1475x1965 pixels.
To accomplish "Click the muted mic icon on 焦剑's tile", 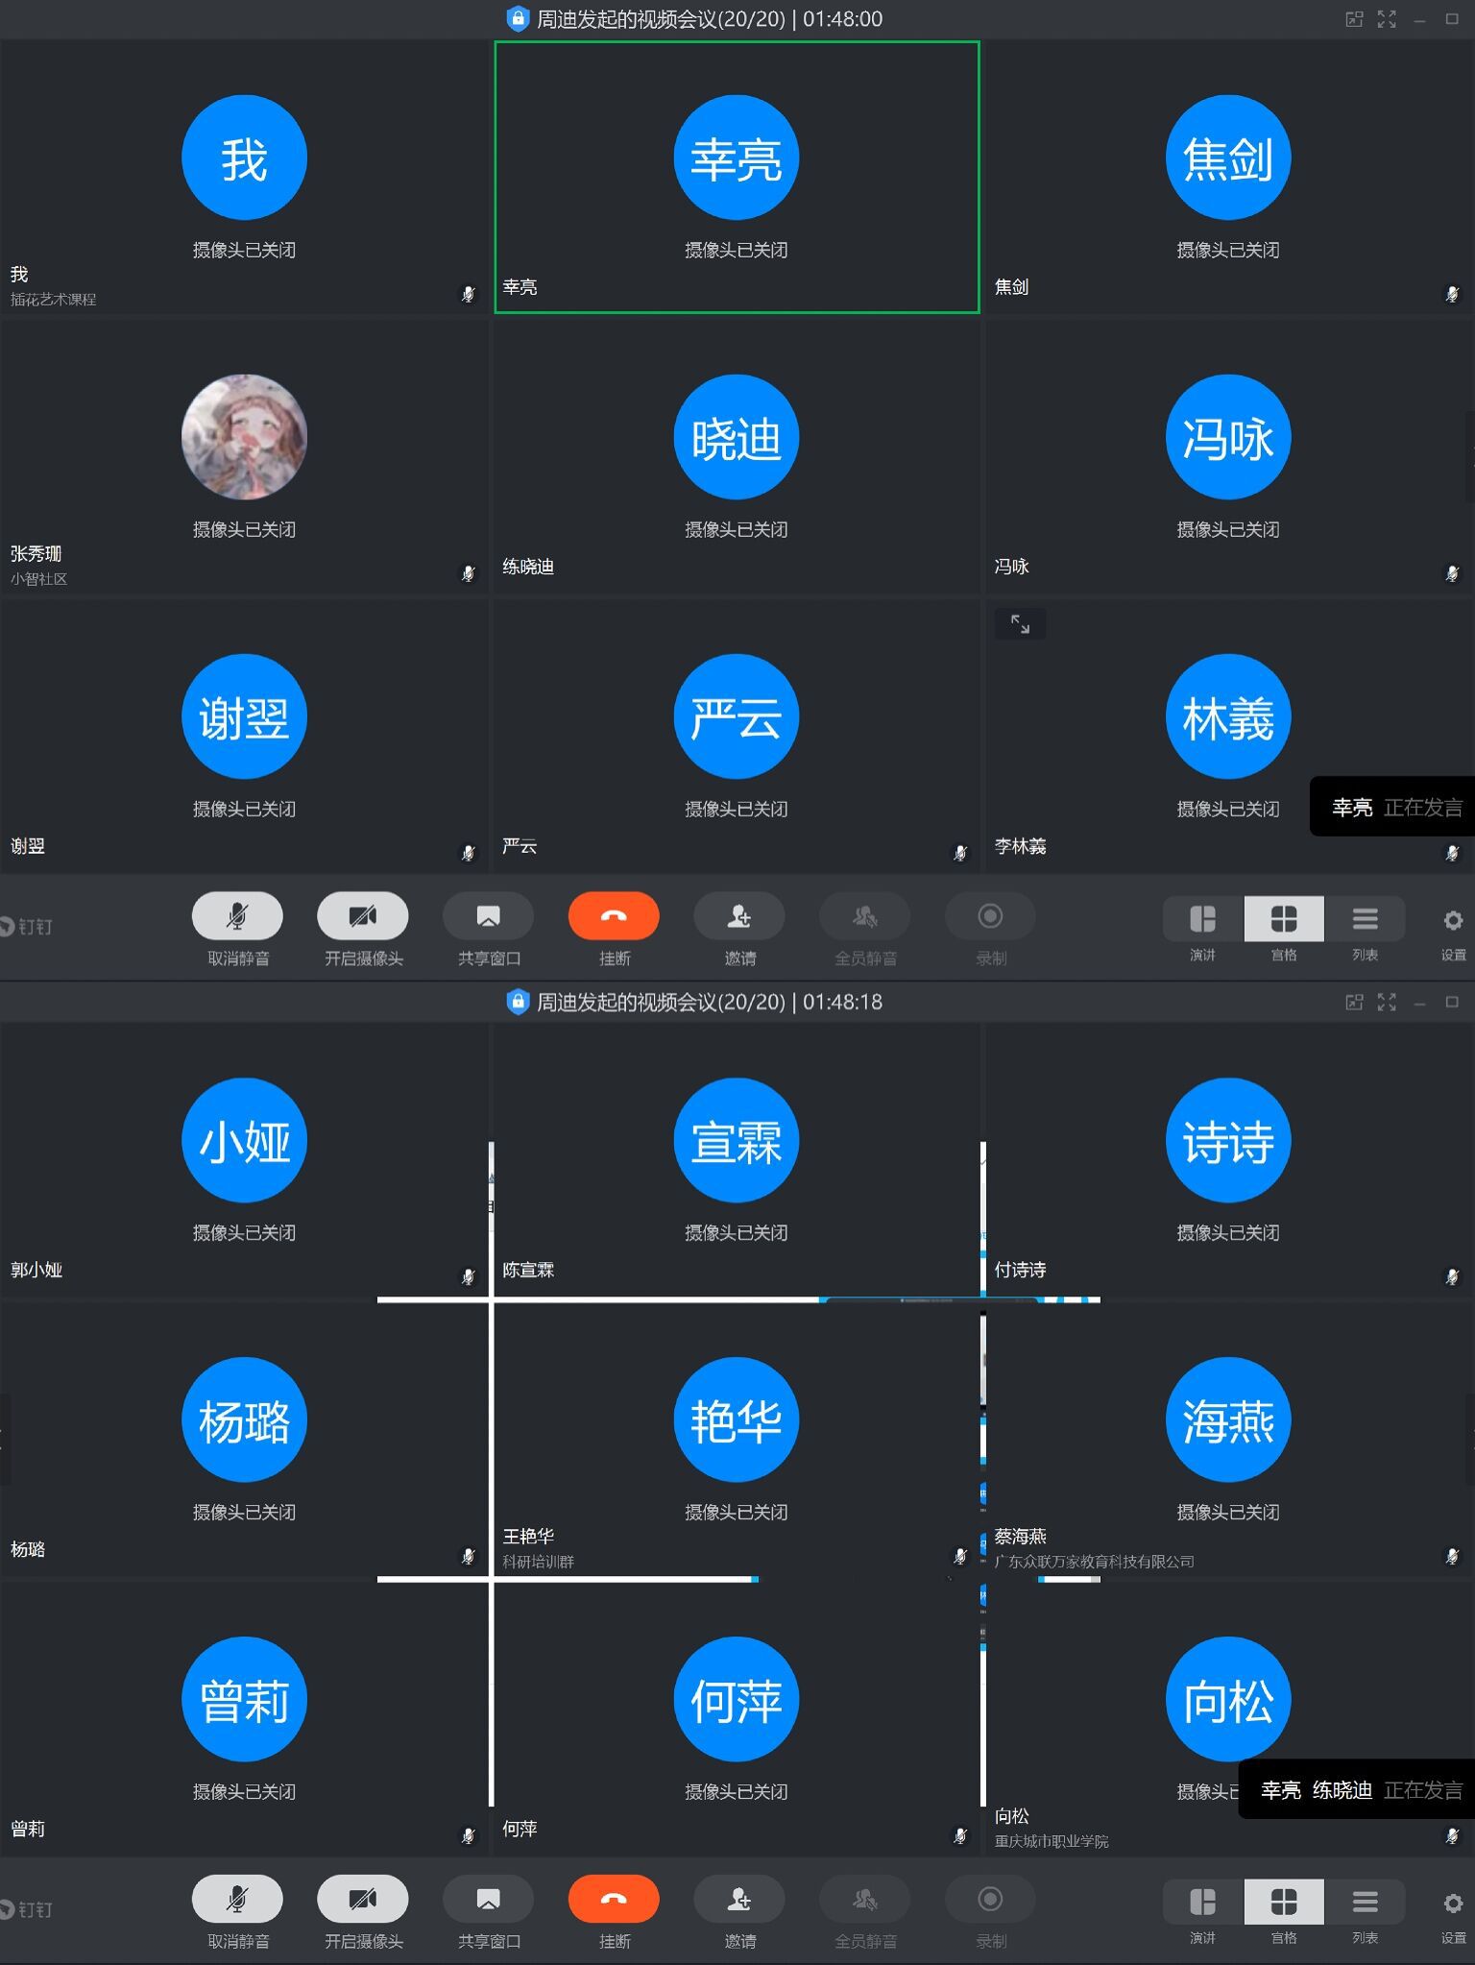I will coord(1451,294).
